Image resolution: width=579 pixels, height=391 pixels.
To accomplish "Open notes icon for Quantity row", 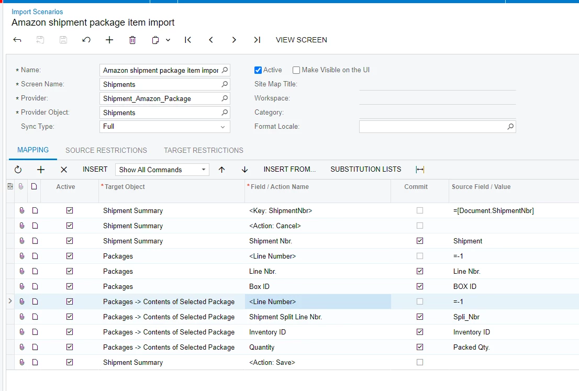I will coord(35,347).
